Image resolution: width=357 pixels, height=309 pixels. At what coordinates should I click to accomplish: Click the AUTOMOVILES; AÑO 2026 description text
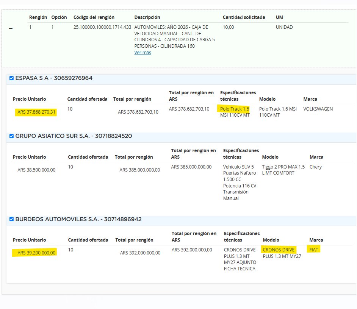pyautogui.click(x=174, y=37)
